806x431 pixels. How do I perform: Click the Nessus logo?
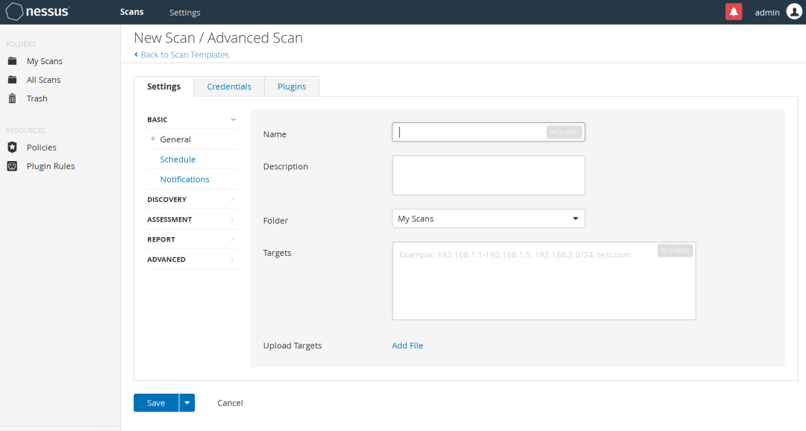tap(37, 11)
